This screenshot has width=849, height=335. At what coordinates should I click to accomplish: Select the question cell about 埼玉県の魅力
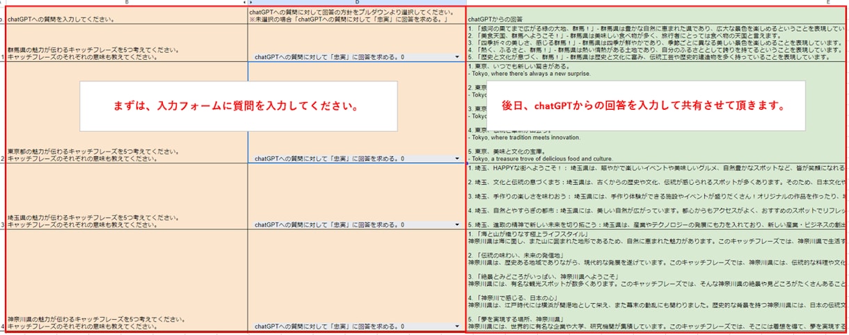pos(126,196)
